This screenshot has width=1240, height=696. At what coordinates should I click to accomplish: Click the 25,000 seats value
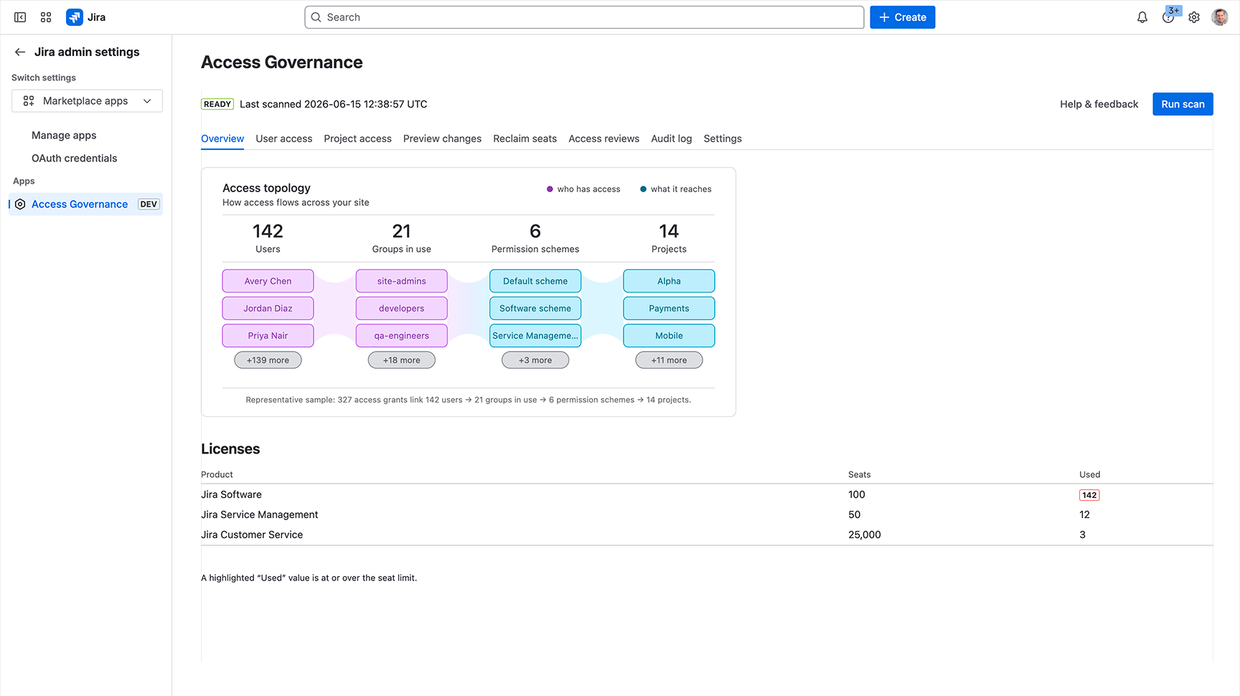tap(865, 535)
